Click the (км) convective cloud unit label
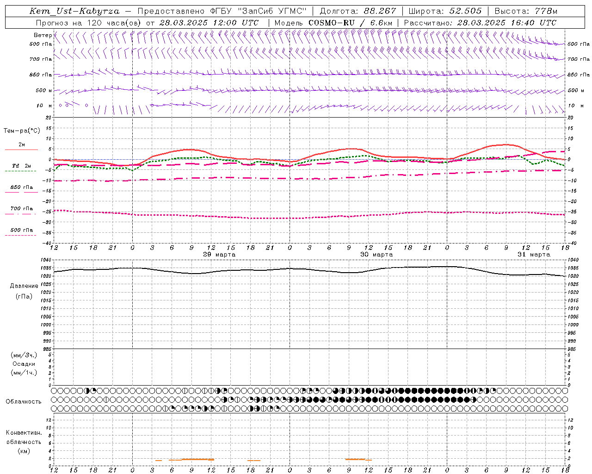 click(x=24, y=451)
